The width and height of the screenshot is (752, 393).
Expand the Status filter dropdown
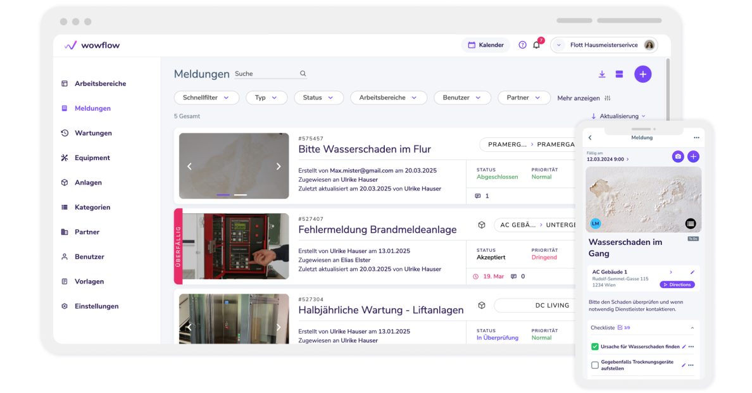pos(318,97)
